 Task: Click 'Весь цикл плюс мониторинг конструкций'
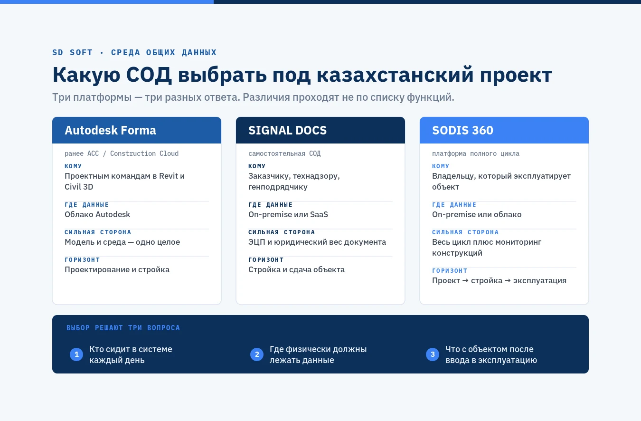pos(487,248)
